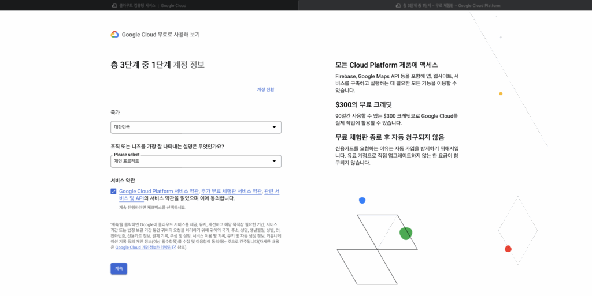Open the 추가 무료 체험판 서비스 약관 link
Image resolution: width=592 pixels, height=296 pixels.
click(231, 192)
